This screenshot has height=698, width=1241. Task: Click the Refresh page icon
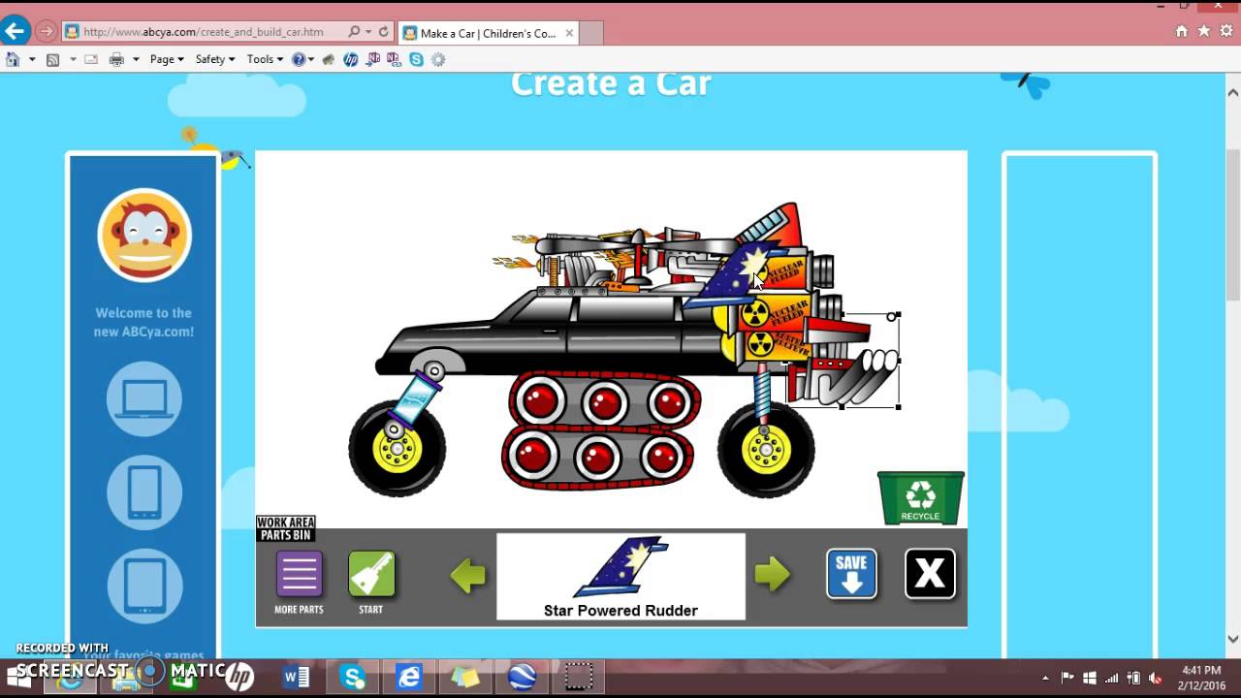tap(384, 32)
